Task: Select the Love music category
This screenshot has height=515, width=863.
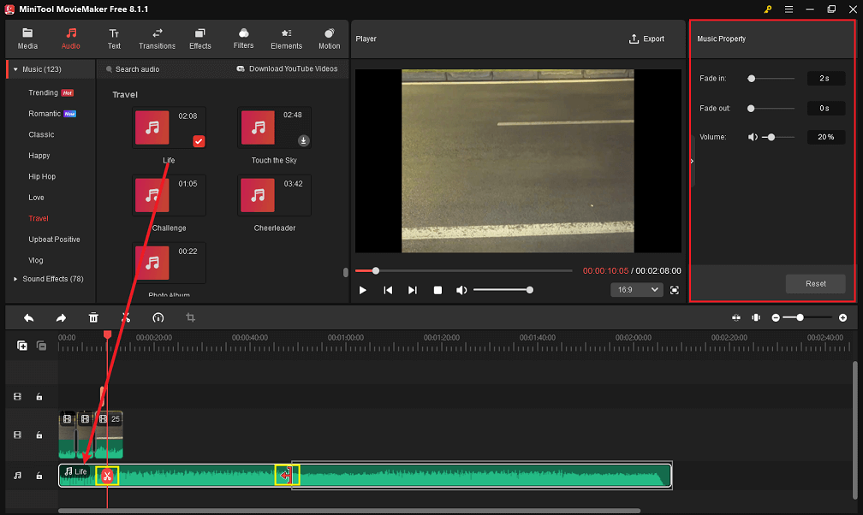Action: (x=36, y=198)
